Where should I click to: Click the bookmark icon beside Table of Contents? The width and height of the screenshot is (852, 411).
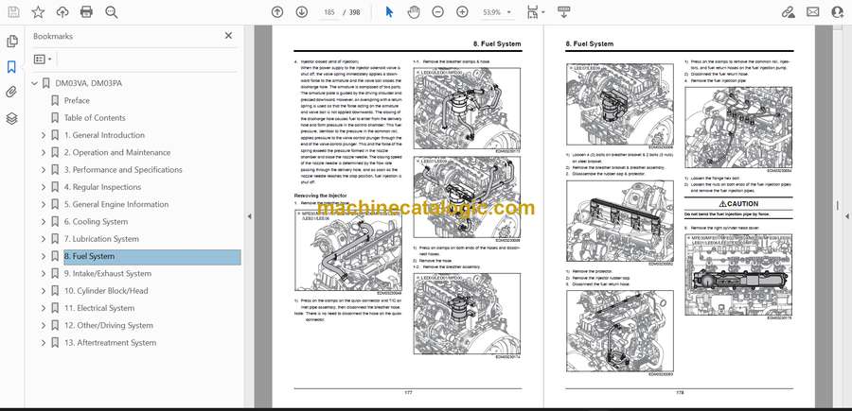(55, 118)
